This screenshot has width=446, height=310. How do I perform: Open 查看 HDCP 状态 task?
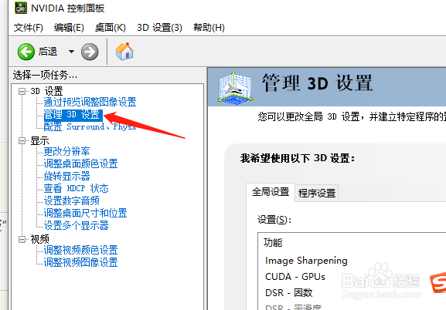coord(76,188)
